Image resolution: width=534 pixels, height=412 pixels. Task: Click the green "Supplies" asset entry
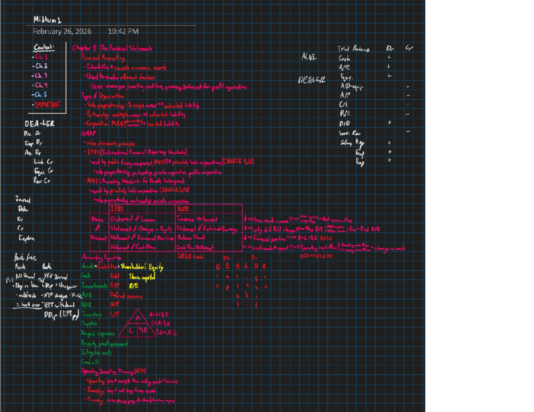tap(90, 324)
